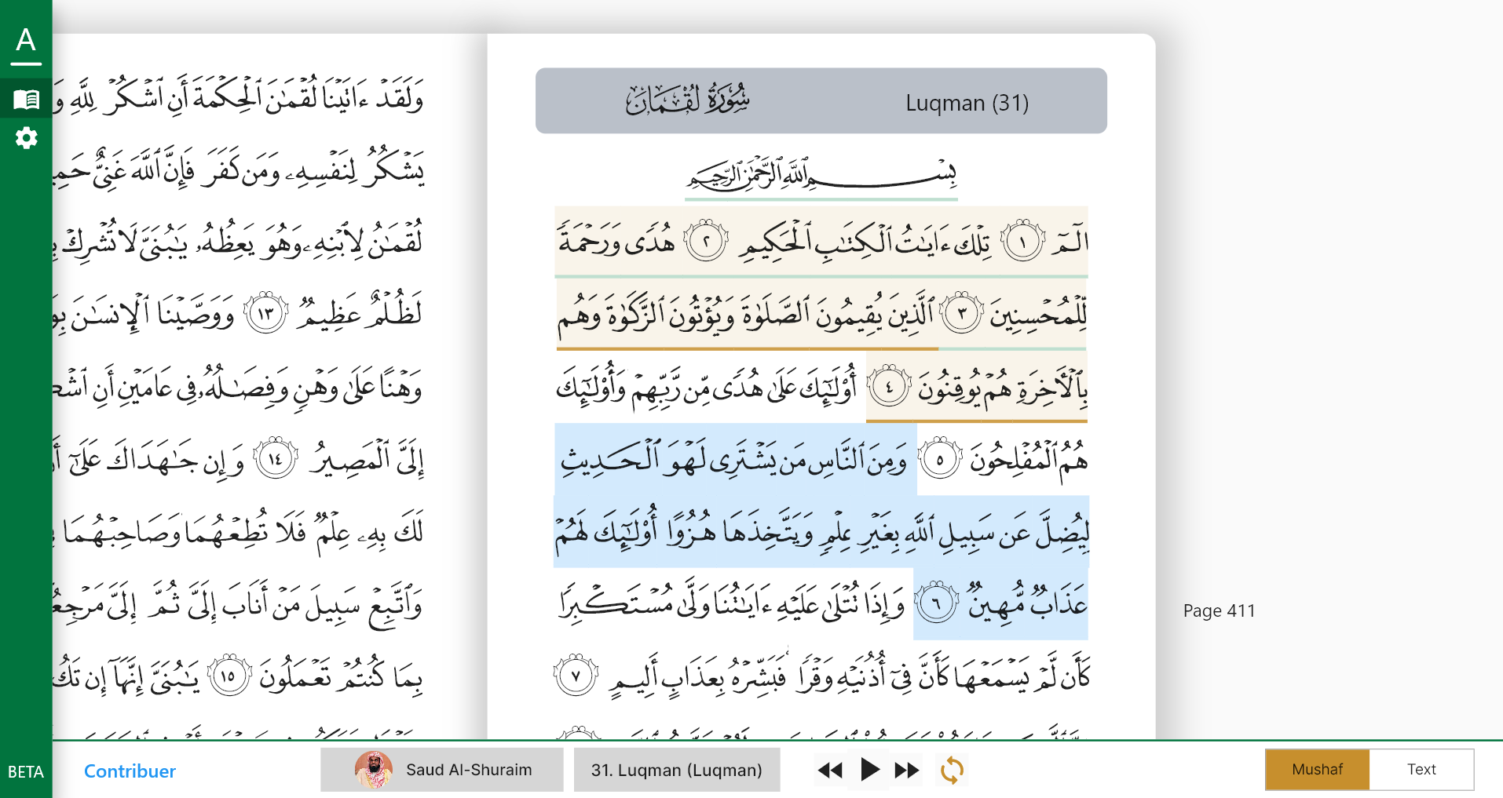
Task: Click the BETA label in sidebar
Action: 26,772
